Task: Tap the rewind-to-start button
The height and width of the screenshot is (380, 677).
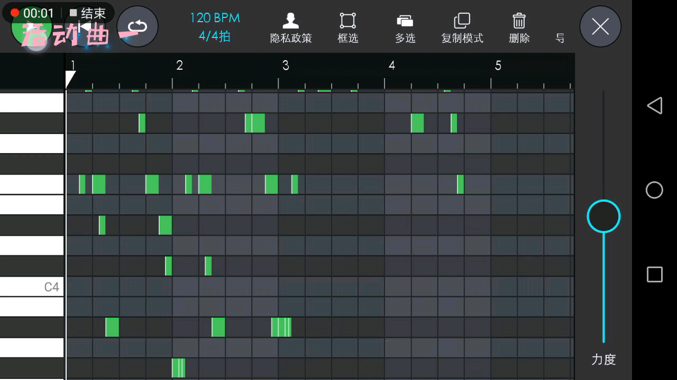Action: [x=85, y=26]
